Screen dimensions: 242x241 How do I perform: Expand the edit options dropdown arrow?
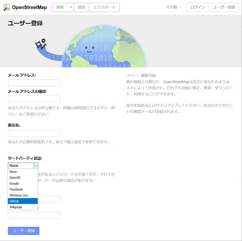(71, 7)
